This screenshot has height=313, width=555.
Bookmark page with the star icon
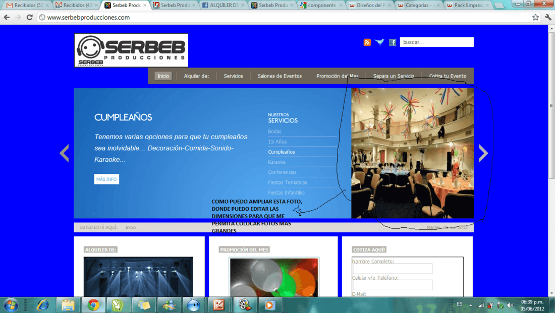pyautogui.click(x=535, y=17)
